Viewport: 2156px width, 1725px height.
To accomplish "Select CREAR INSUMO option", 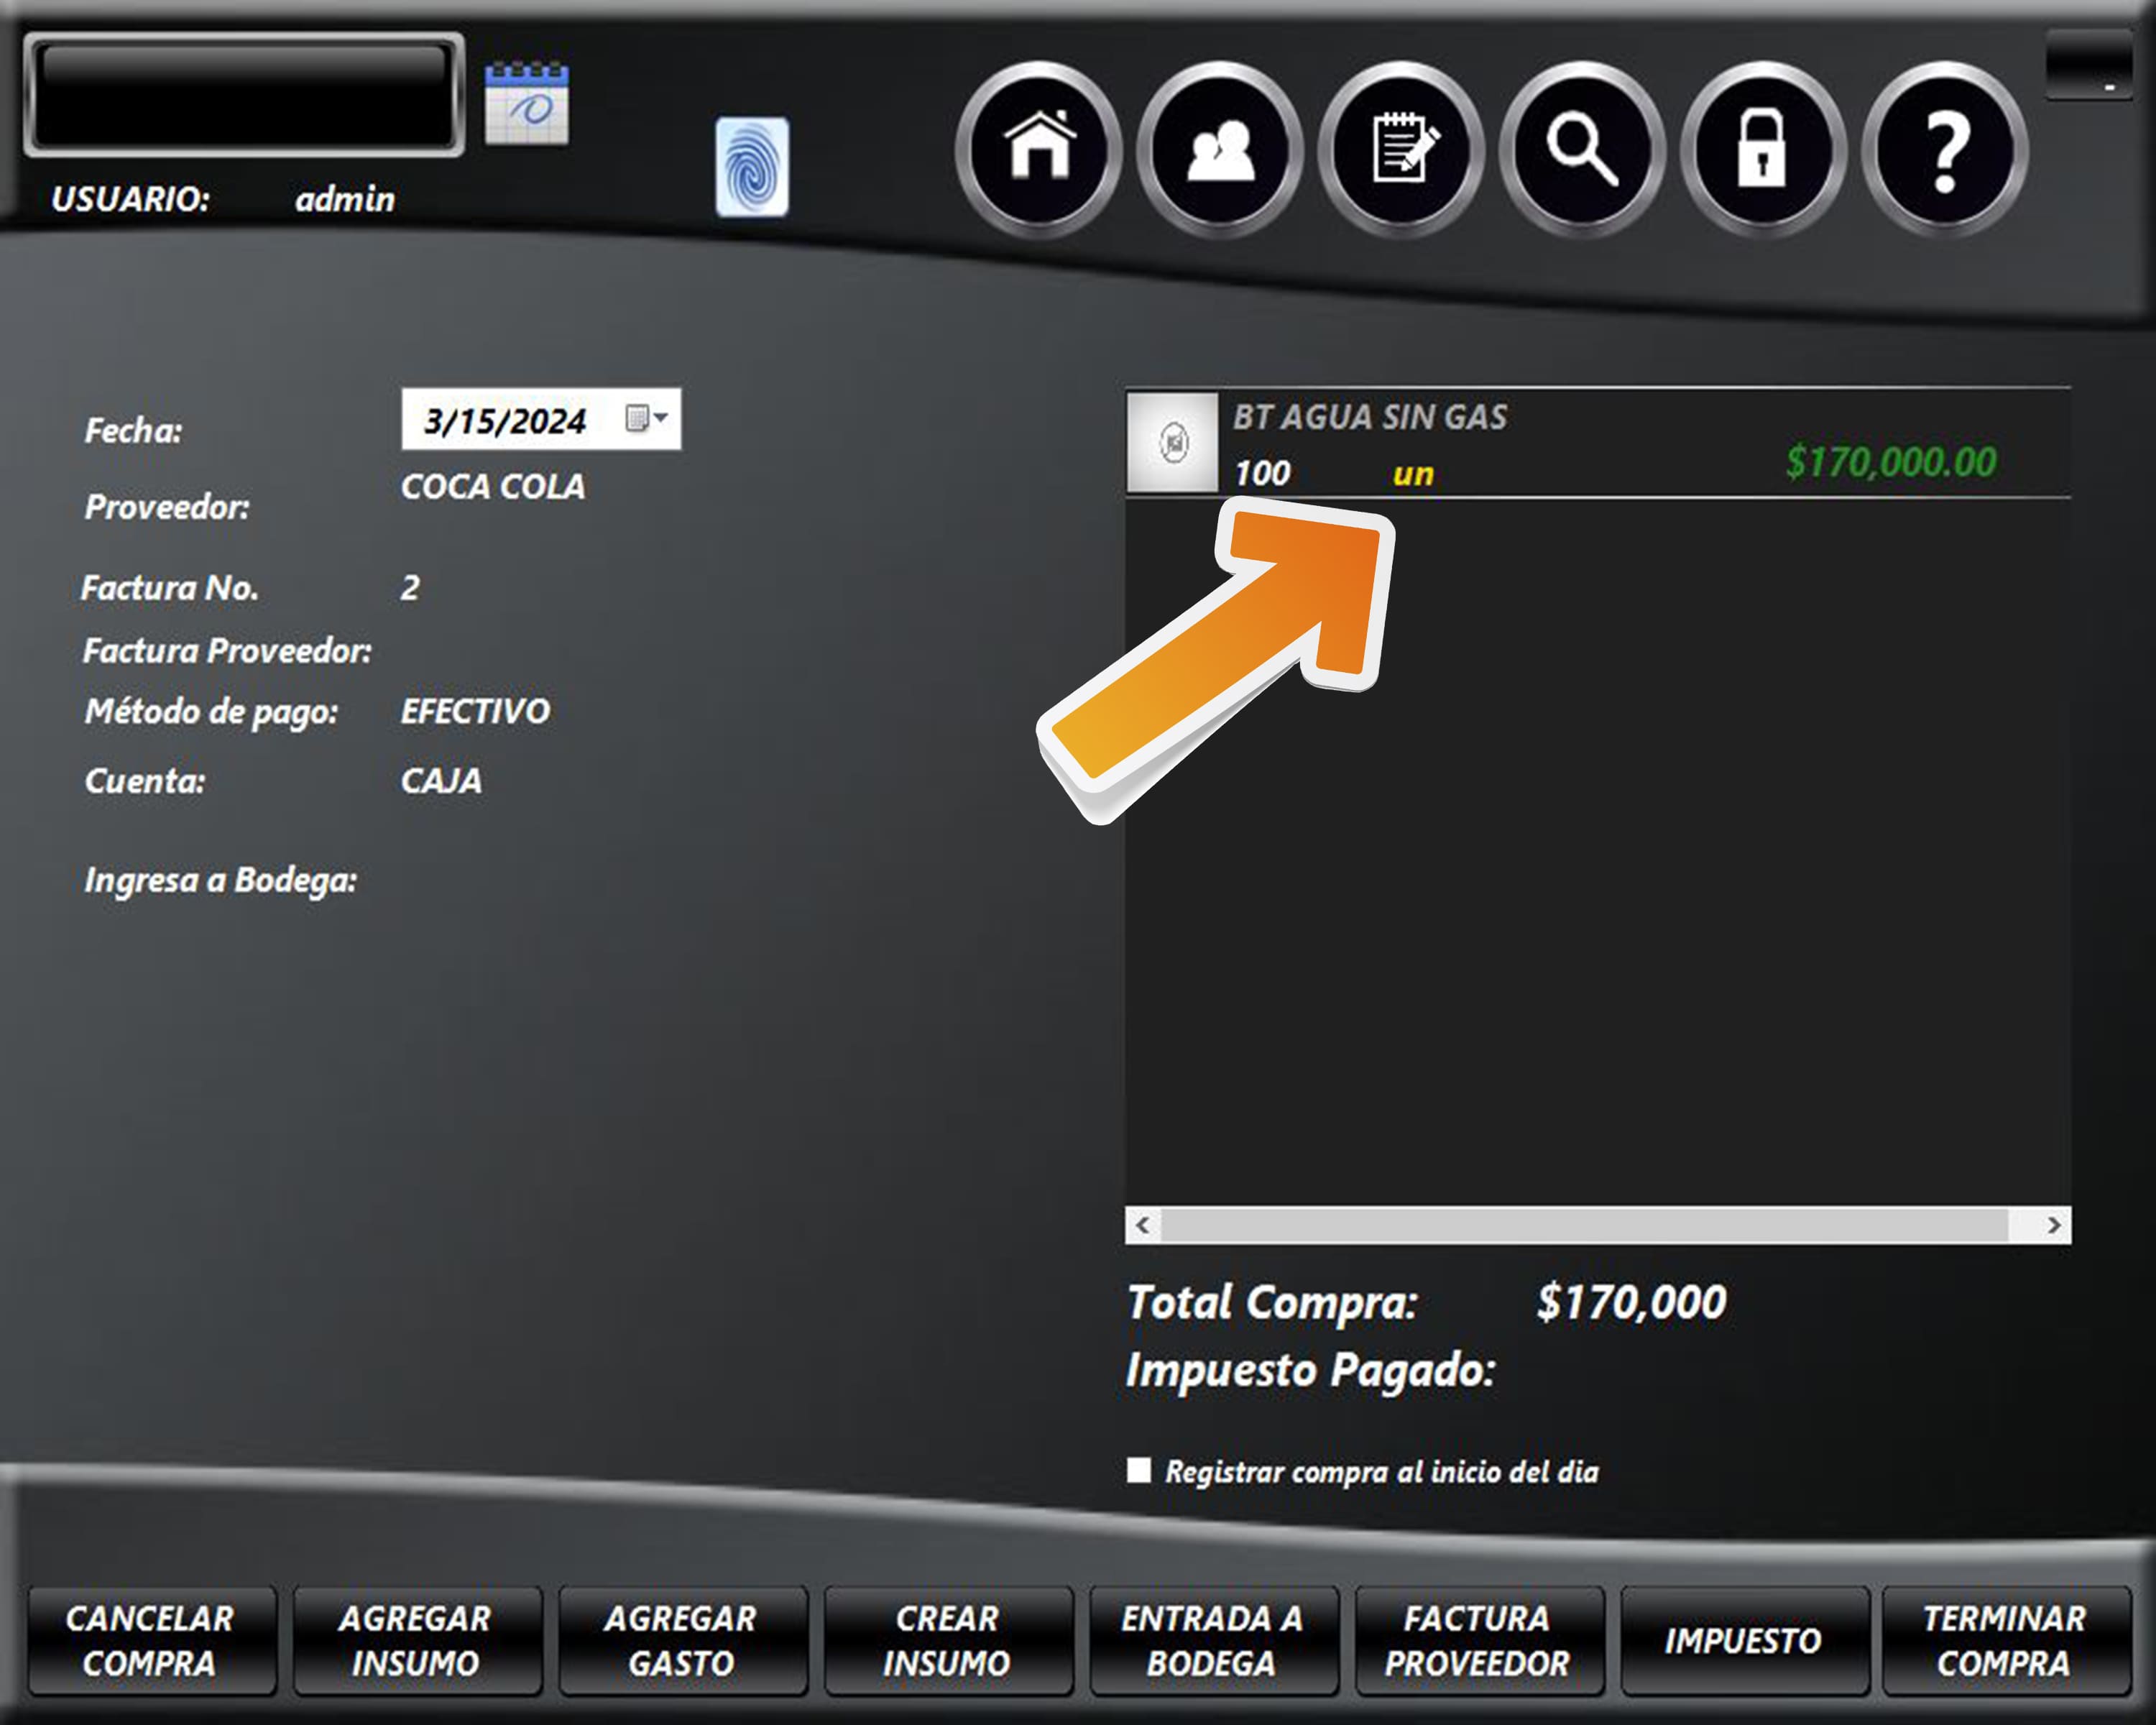I will (947, 1640).
